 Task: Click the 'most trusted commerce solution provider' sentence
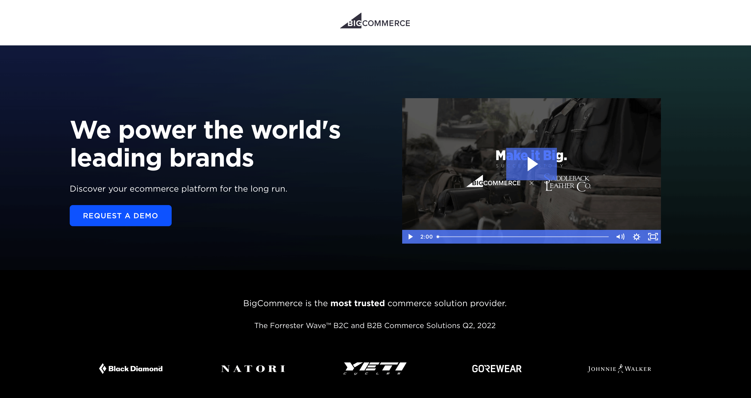pyautogui.click(x=375, y=303)
